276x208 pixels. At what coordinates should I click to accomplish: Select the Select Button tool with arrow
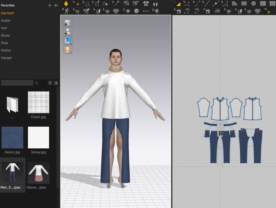click(x=127, y=11)
